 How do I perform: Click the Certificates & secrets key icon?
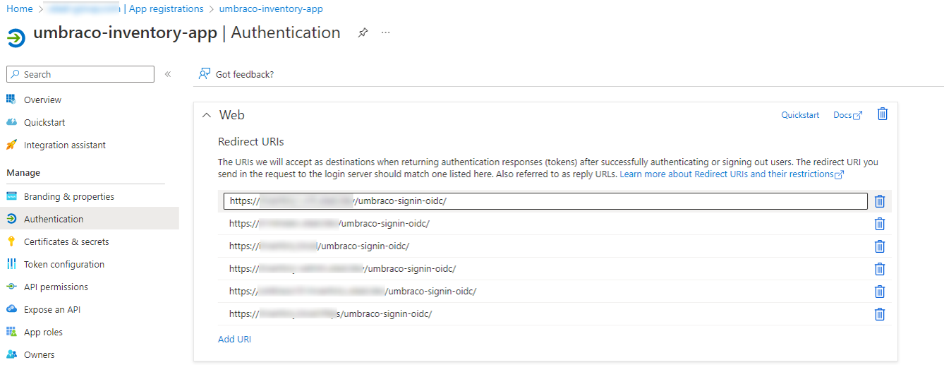pos(11,241)
